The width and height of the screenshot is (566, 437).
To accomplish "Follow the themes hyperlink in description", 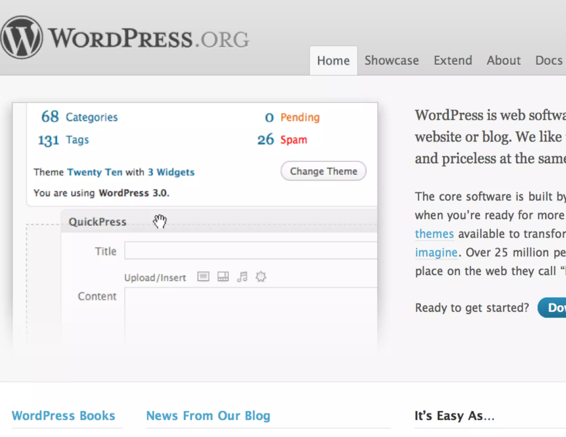I will (x=434, y=234).
